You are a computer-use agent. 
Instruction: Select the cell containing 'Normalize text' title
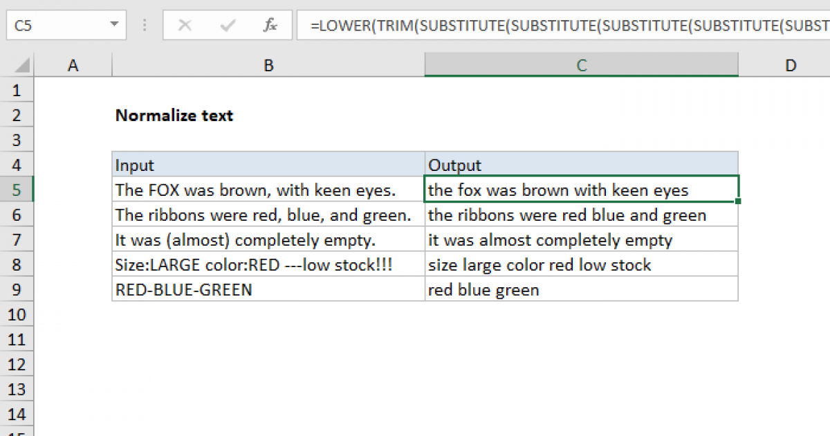tap(174, 115)
